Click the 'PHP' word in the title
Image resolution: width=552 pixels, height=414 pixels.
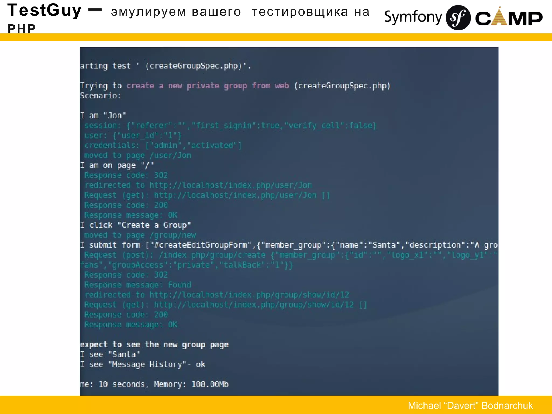[21, 29]
